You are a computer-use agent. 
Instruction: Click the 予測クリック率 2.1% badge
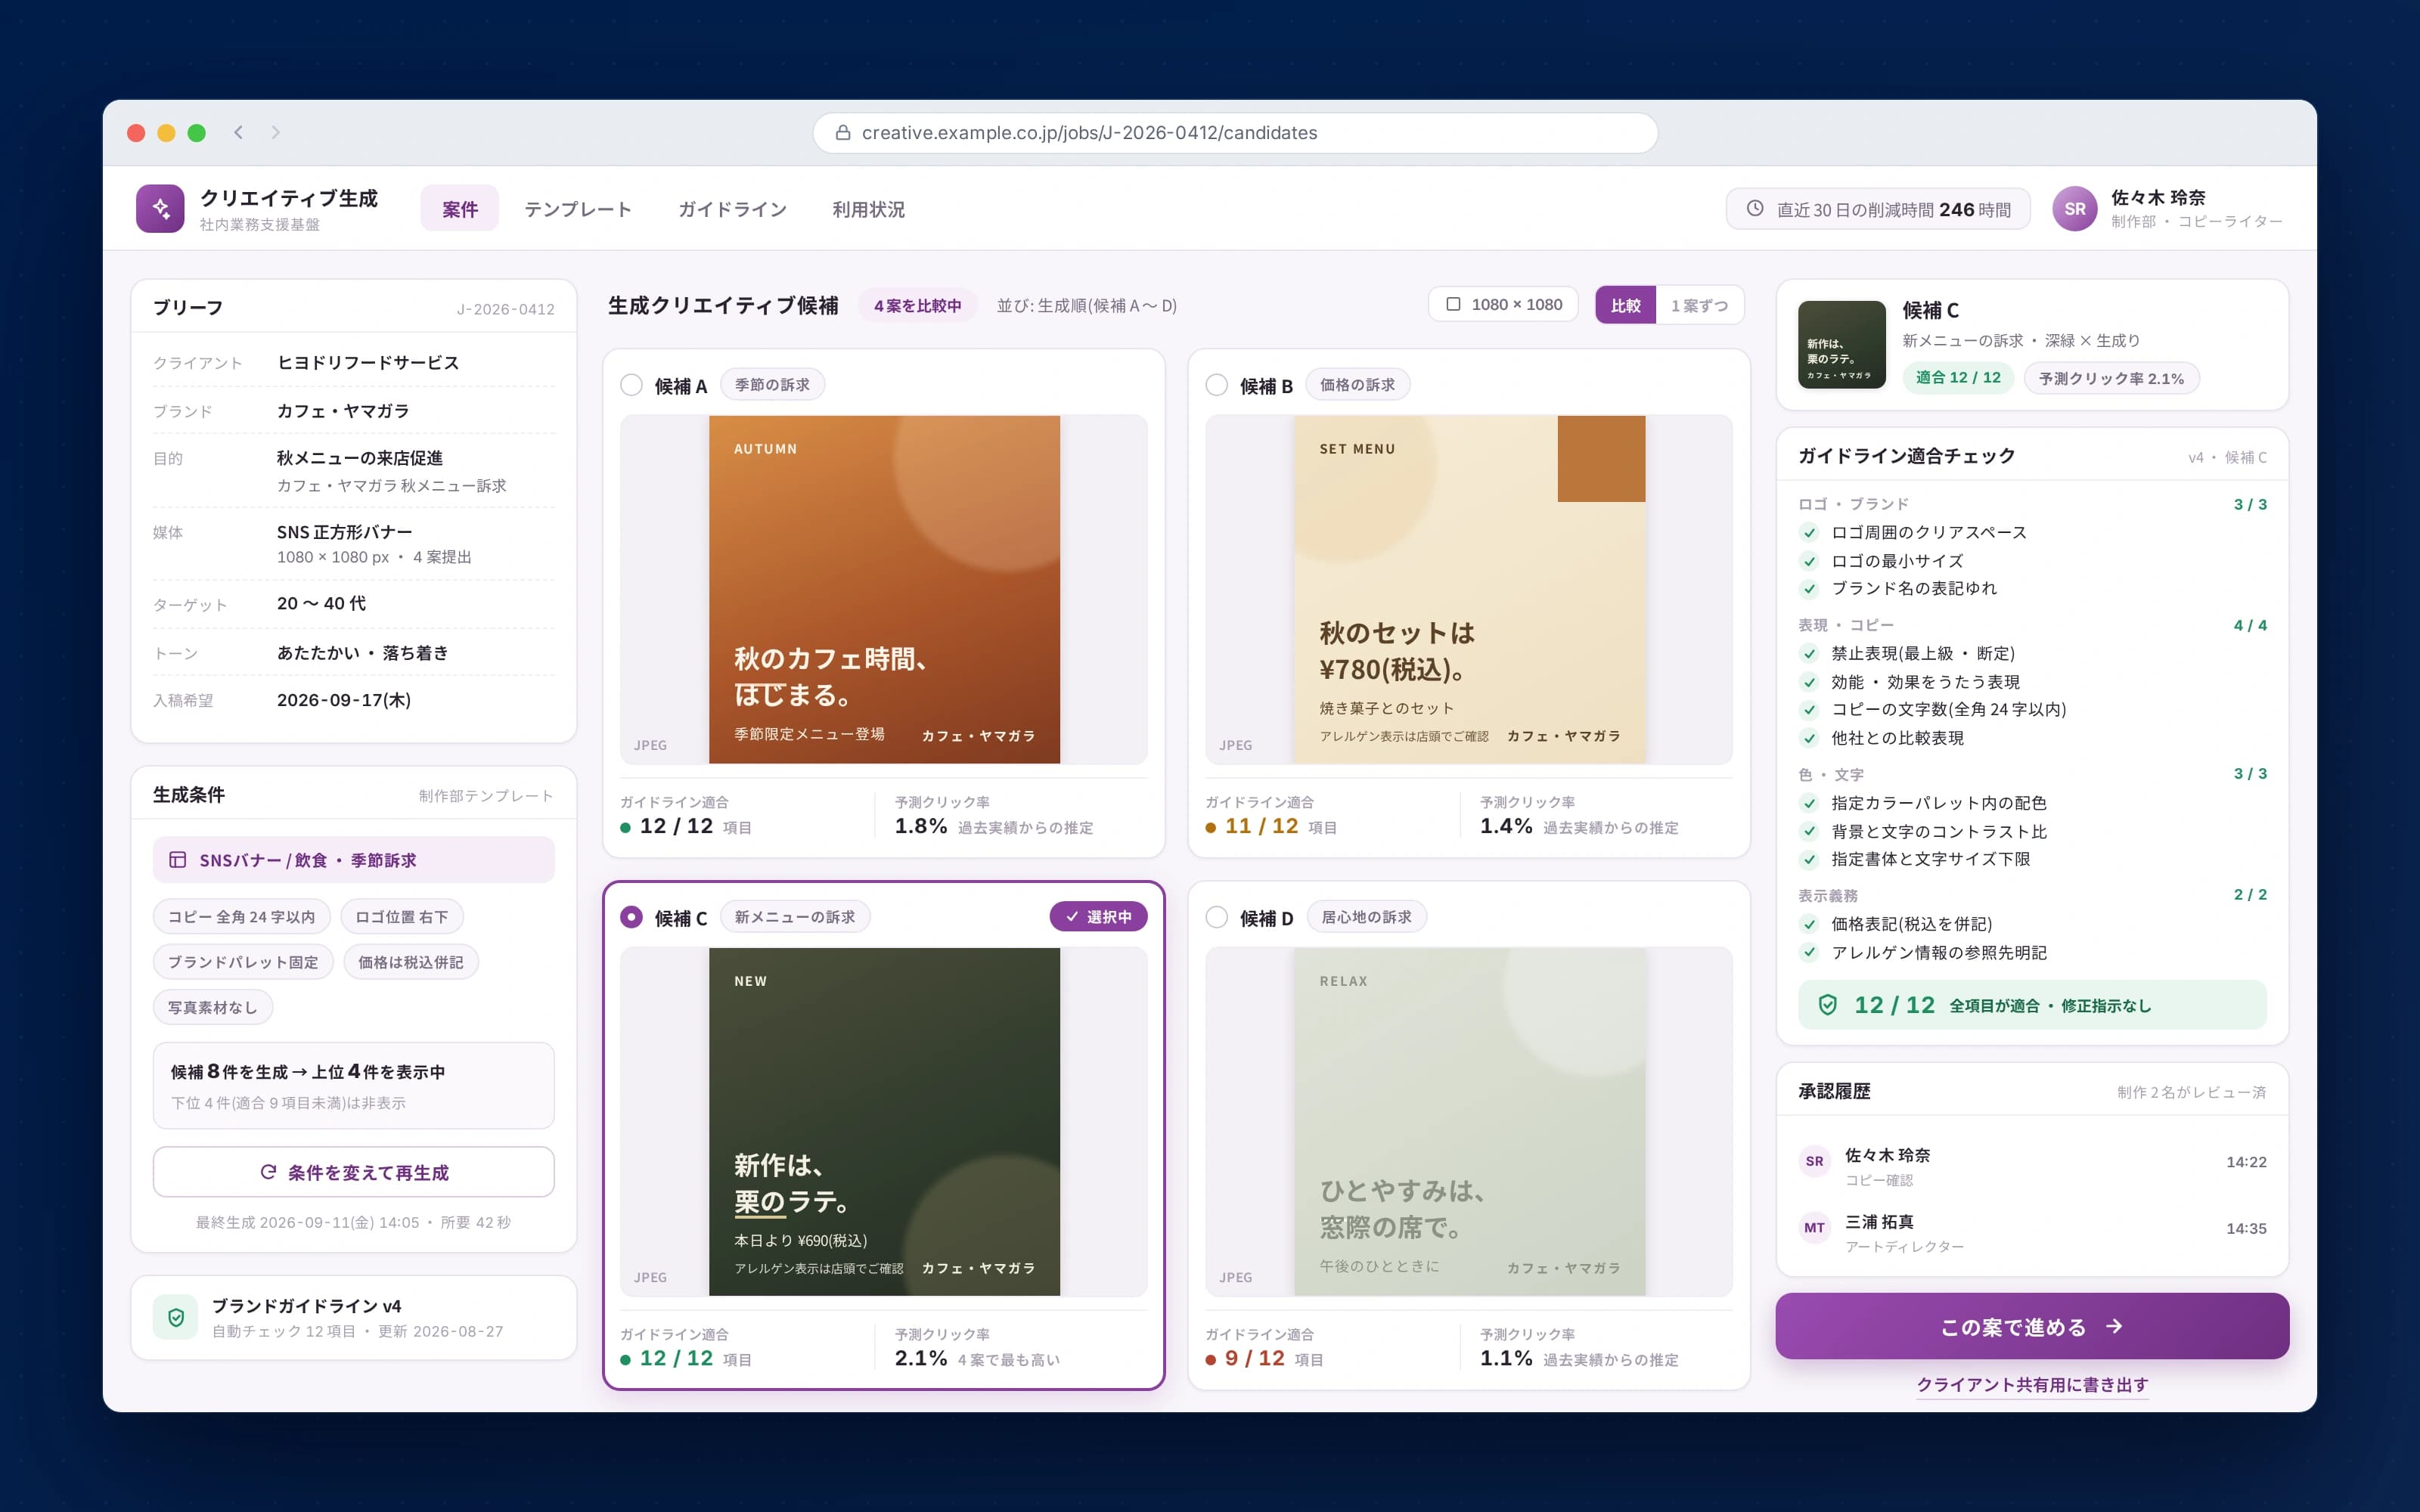[x=2111, y=378]
